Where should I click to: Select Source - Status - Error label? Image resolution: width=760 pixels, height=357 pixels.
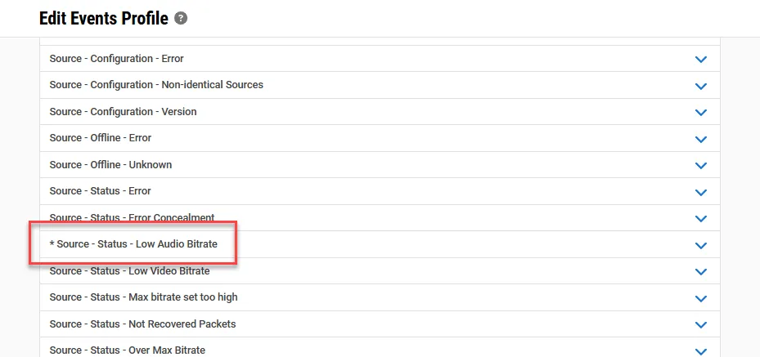point(100,191)
